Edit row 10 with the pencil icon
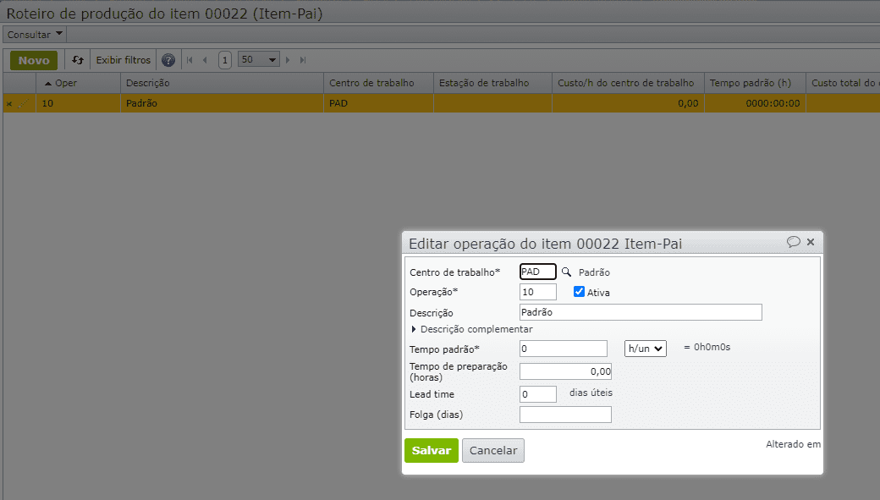880x500 pixels. point(23,104)
